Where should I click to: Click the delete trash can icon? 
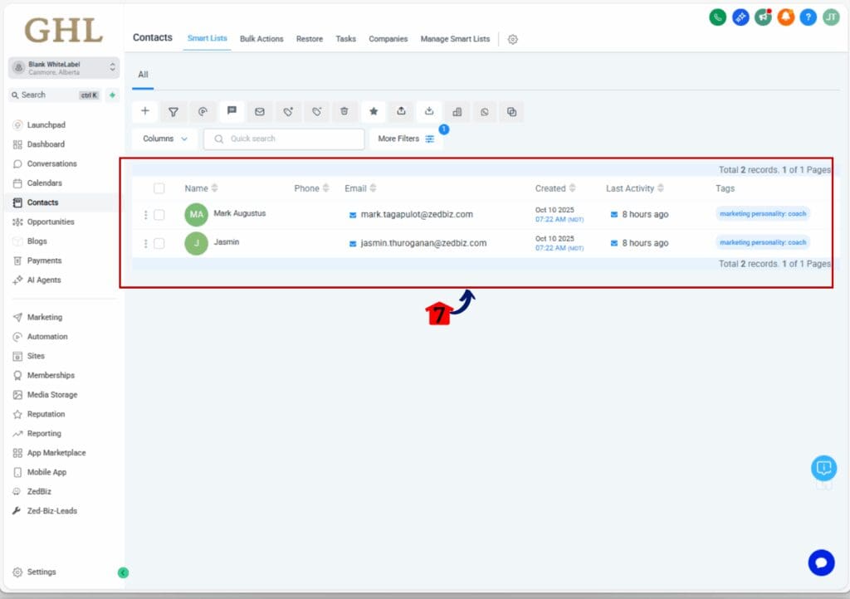point(344,112)
